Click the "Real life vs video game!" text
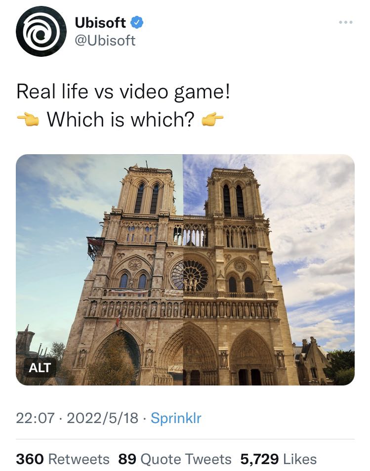The image size is (370, 471). [123, 92]
